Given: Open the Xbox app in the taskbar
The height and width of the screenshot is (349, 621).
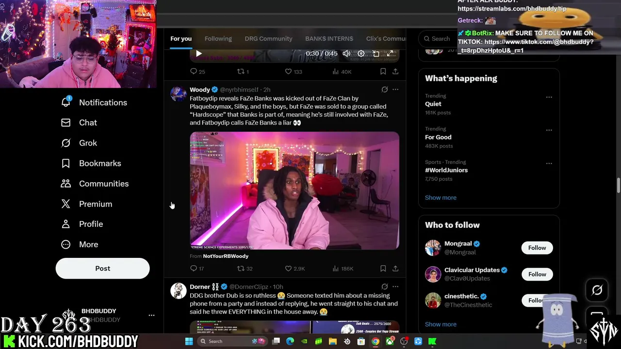Looking at the screenshot, I should coord(390,341).
